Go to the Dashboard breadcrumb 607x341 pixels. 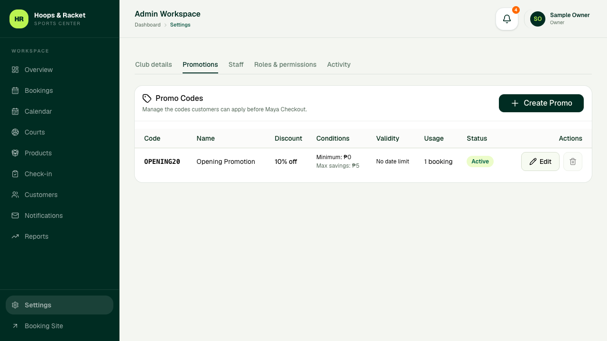[147, 25]
